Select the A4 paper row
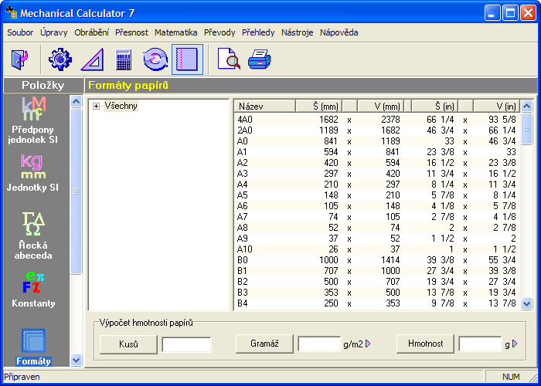 377,185
